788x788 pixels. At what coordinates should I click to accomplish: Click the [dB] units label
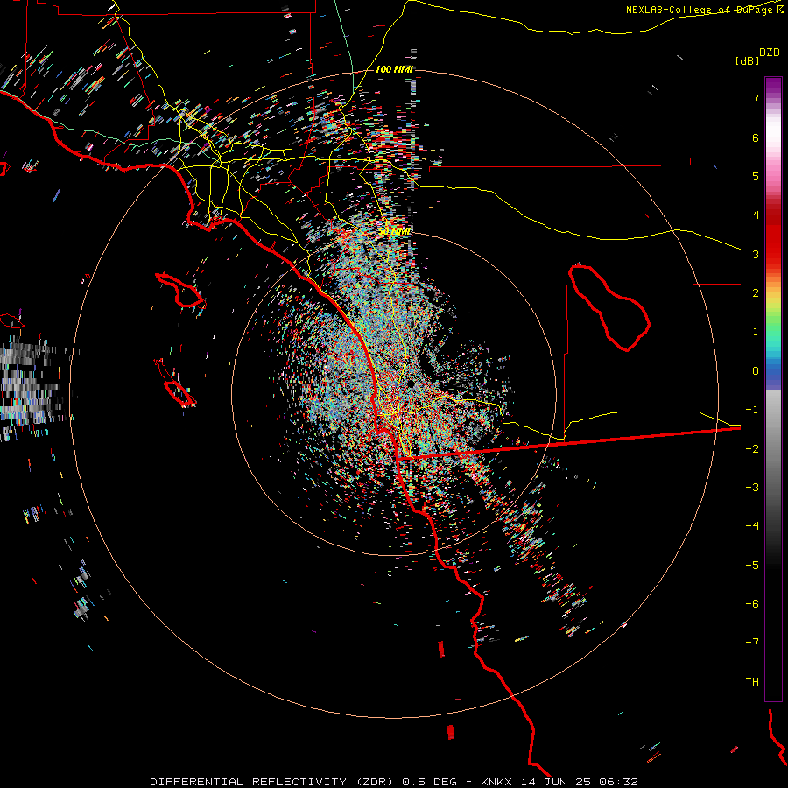tap(747, 60)
